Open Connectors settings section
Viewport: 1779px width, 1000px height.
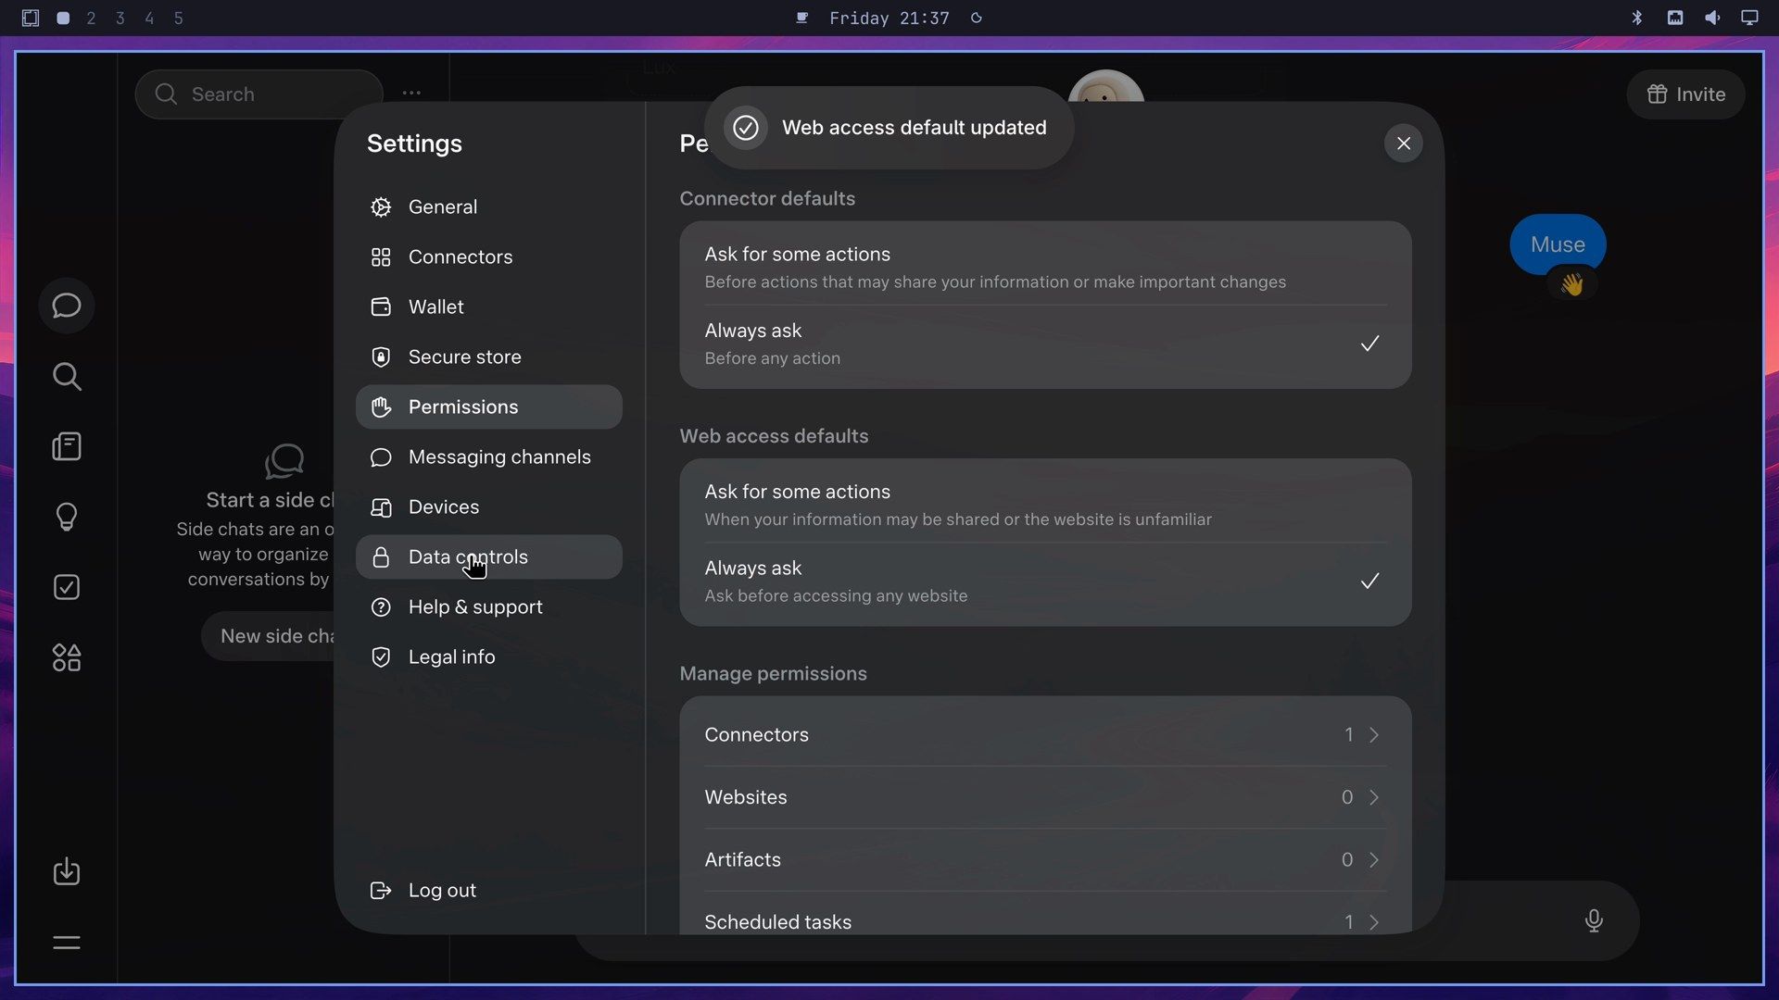[488, 256]
